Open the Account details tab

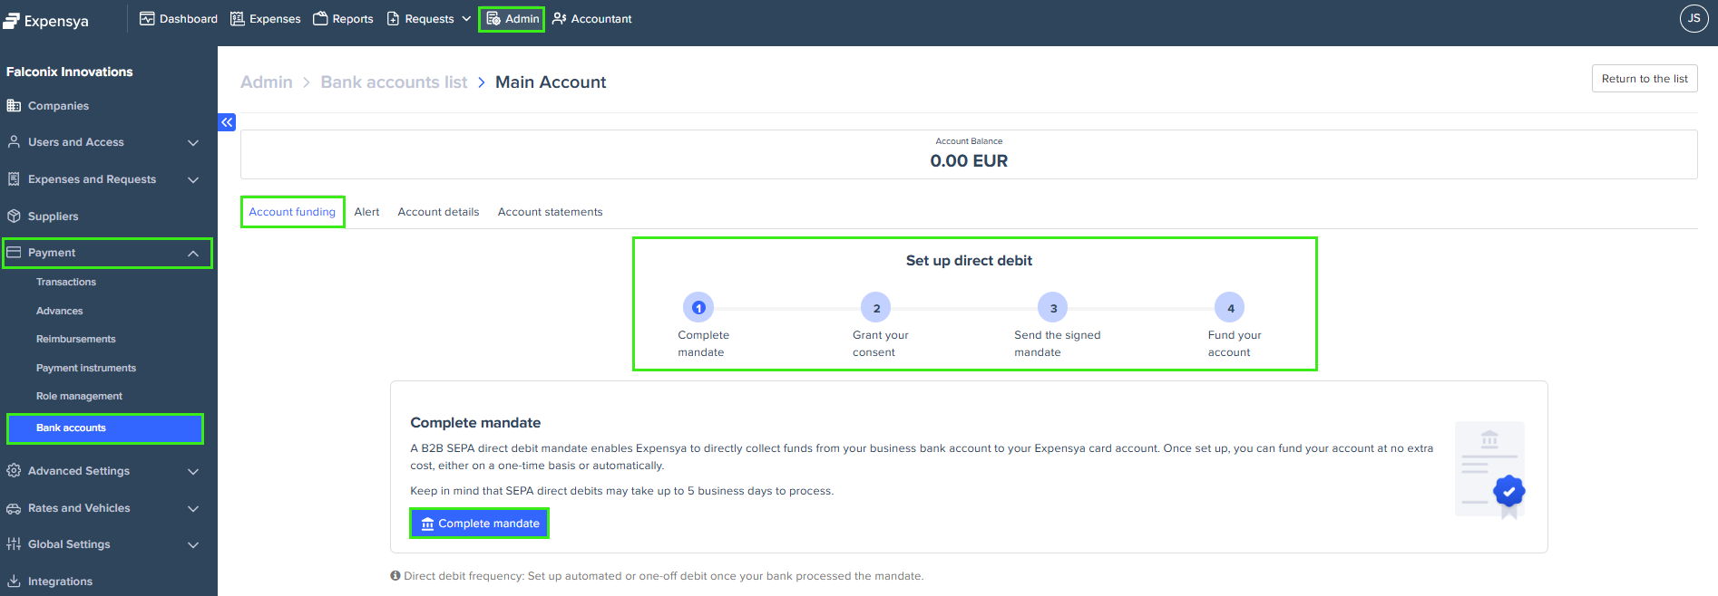coord(438,211)
